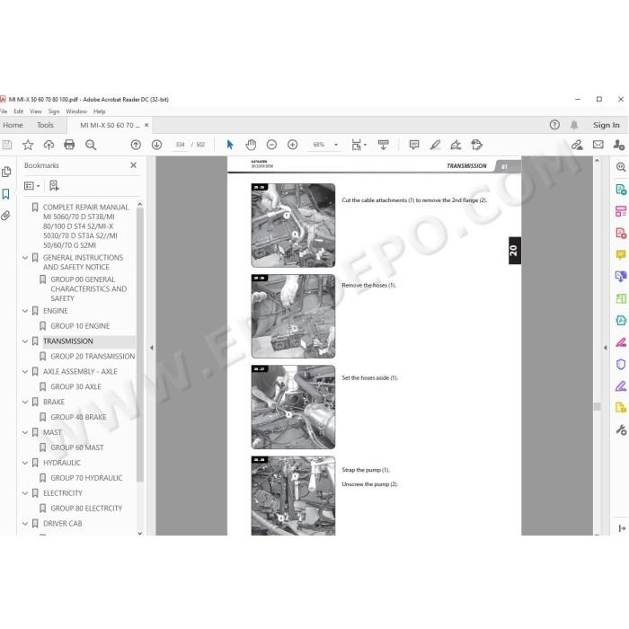Collapse the ENGINE bookmark group
The width and height of the screenshot is (629, 629).
click(x=25, y=311)
